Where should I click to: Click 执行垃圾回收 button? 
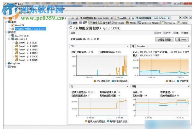pos(164,39)
